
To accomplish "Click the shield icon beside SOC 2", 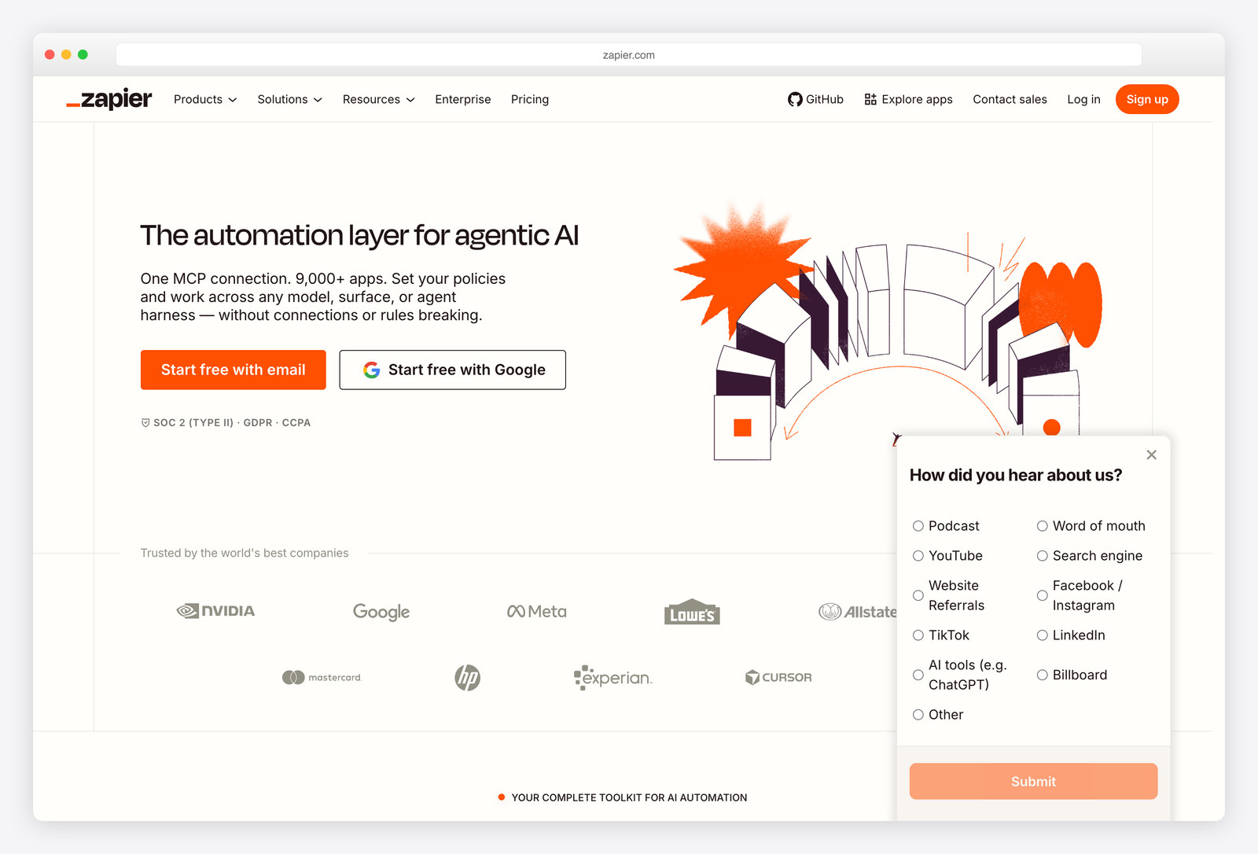I will (x=145, y=422).
